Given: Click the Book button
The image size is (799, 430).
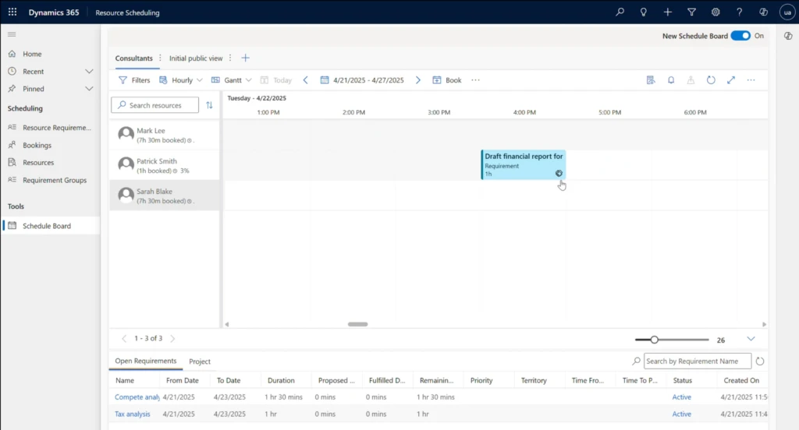Looking at the screenshot, I should coord(447,80).
